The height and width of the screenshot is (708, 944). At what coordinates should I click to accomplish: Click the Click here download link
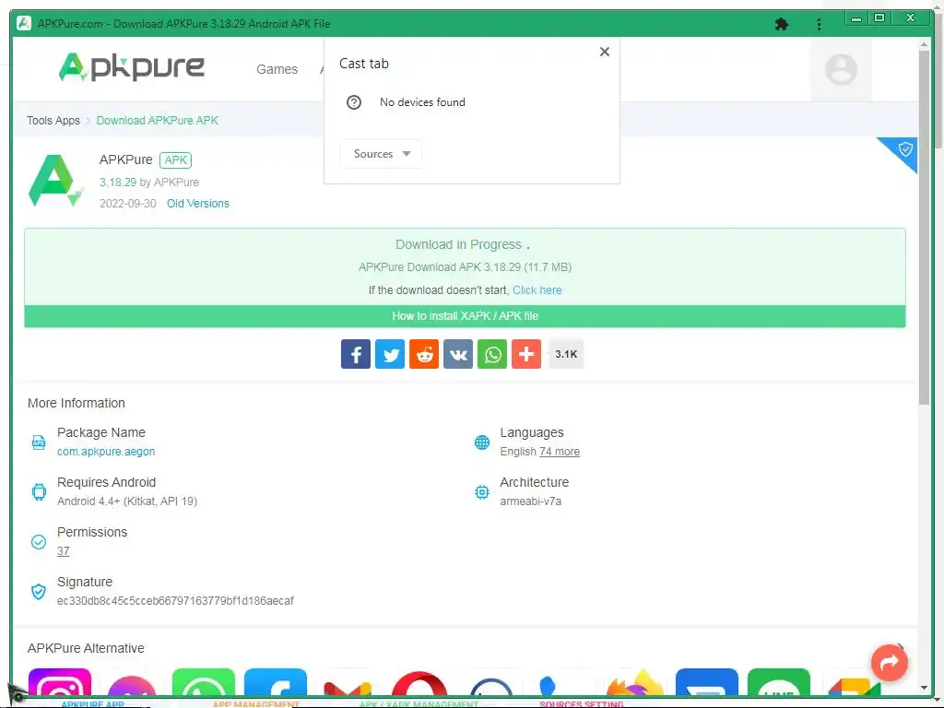pyautogui.click(x=537, y=290)
